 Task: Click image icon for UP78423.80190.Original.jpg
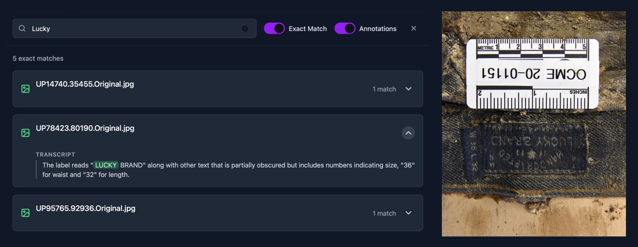coord(26,133)
